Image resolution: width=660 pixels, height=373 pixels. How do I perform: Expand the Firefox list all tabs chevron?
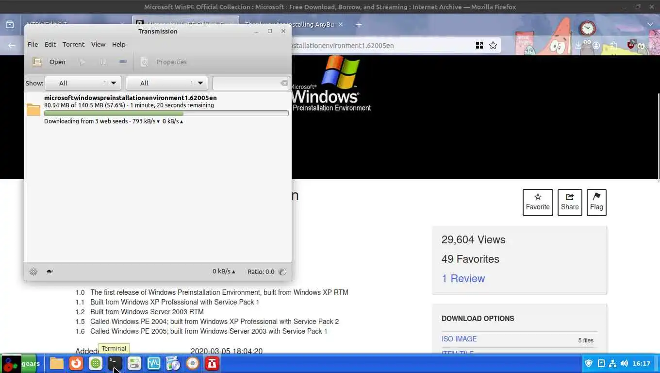(x=650, y=24)
